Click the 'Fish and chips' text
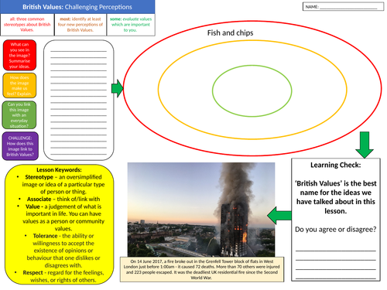This screenshot has height=290, width=387. [x=230, y=32]
